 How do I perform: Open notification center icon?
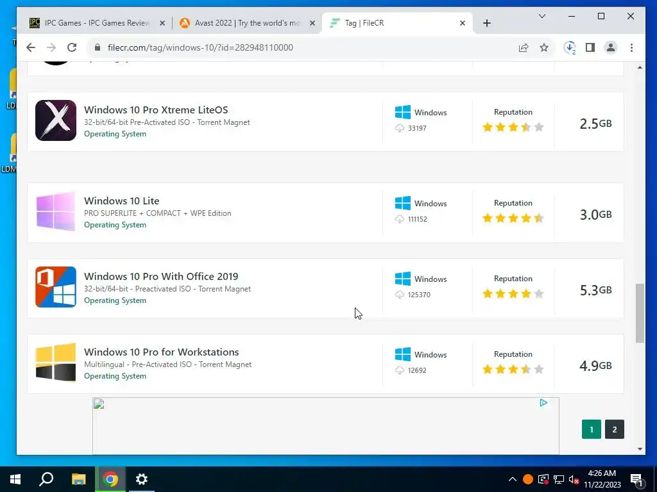point(636,480)
